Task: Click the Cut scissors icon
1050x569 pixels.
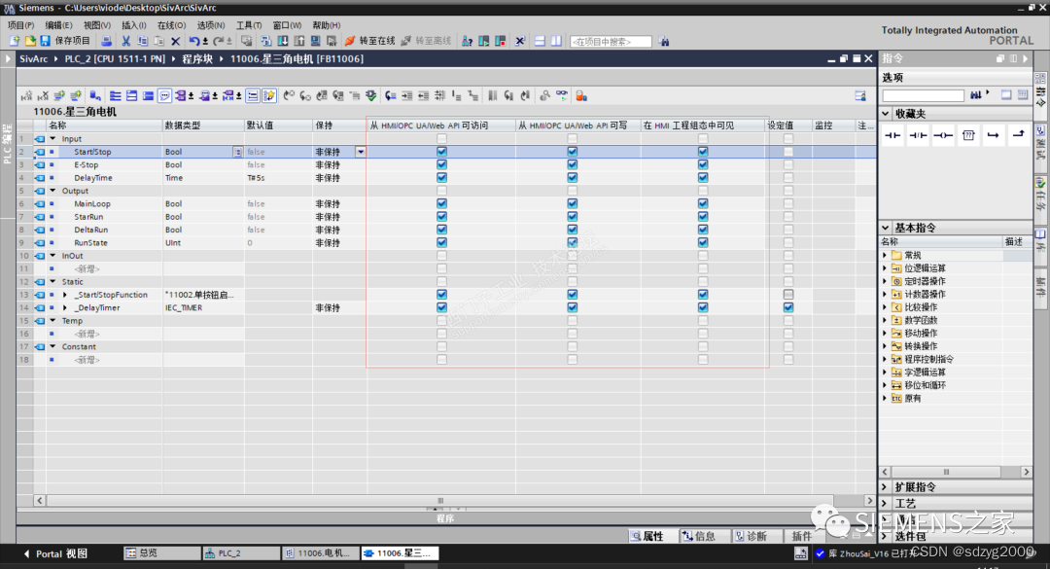Action: [x=125, y=41]
